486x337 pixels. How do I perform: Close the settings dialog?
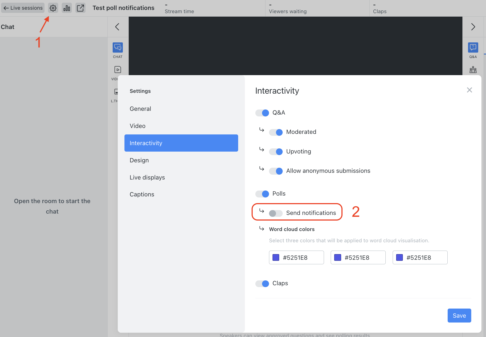[x=469, y=90]
